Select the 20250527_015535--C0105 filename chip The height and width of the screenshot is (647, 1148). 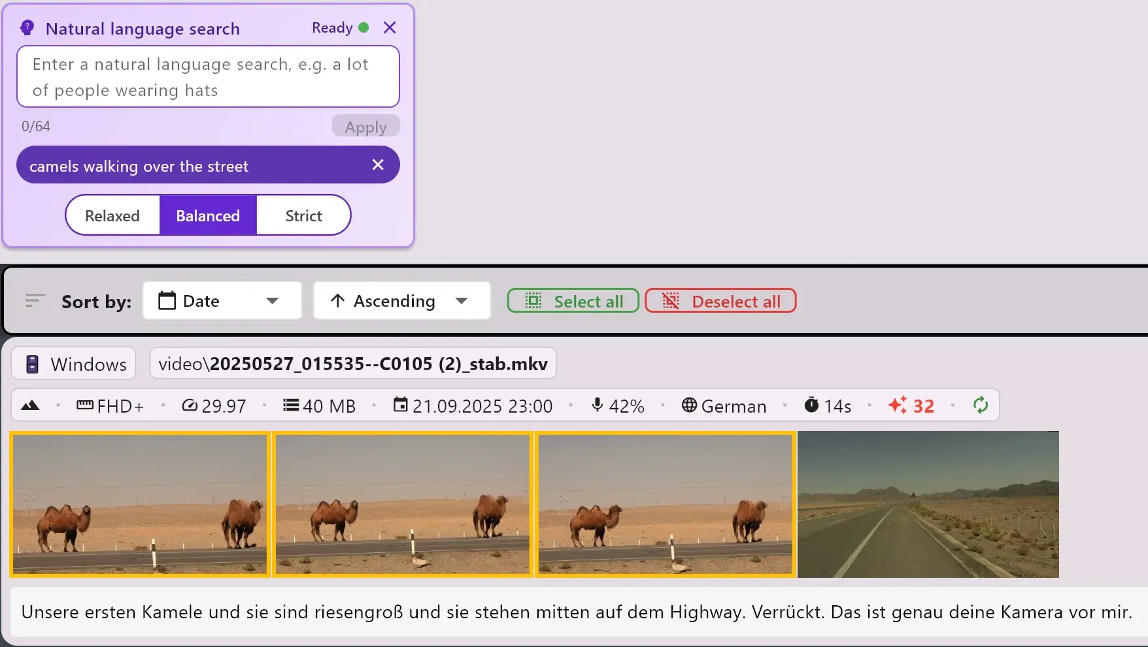coord(352,364)
